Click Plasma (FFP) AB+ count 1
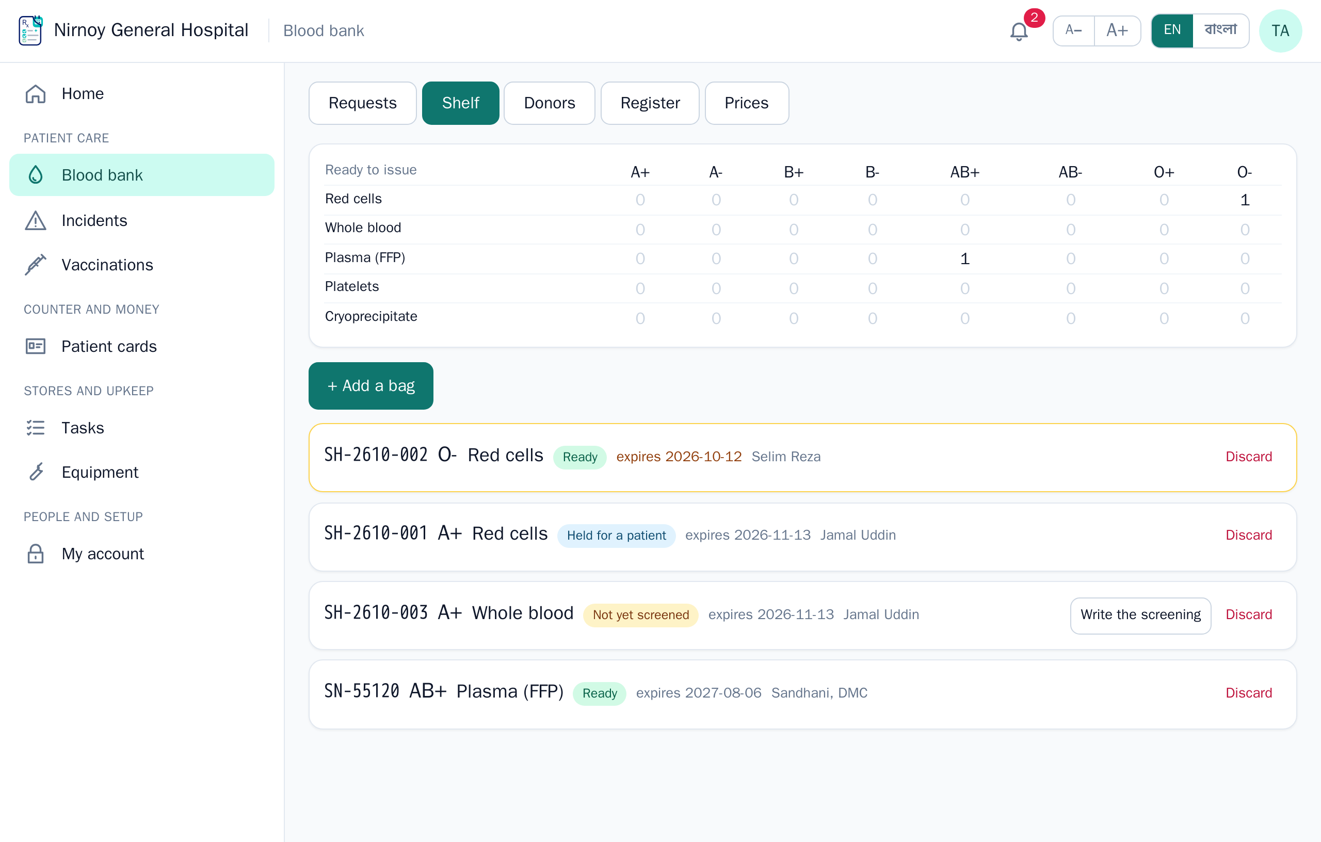The height and width of the screenshot is (842, 1321). (965, 259)
